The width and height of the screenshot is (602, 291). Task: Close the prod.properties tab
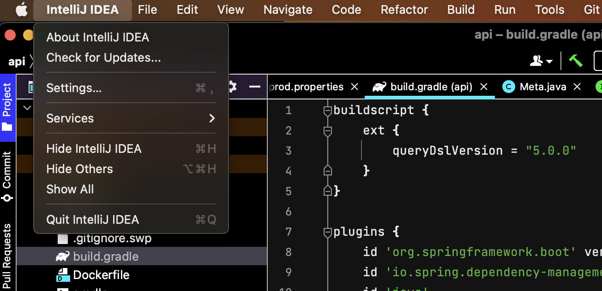(355, 87)
